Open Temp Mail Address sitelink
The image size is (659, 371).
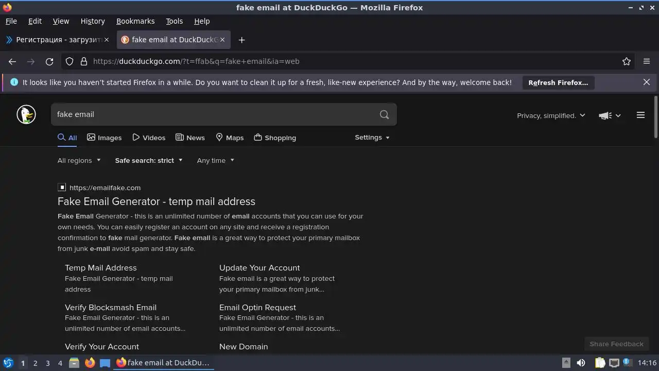[x=101, y=268]
